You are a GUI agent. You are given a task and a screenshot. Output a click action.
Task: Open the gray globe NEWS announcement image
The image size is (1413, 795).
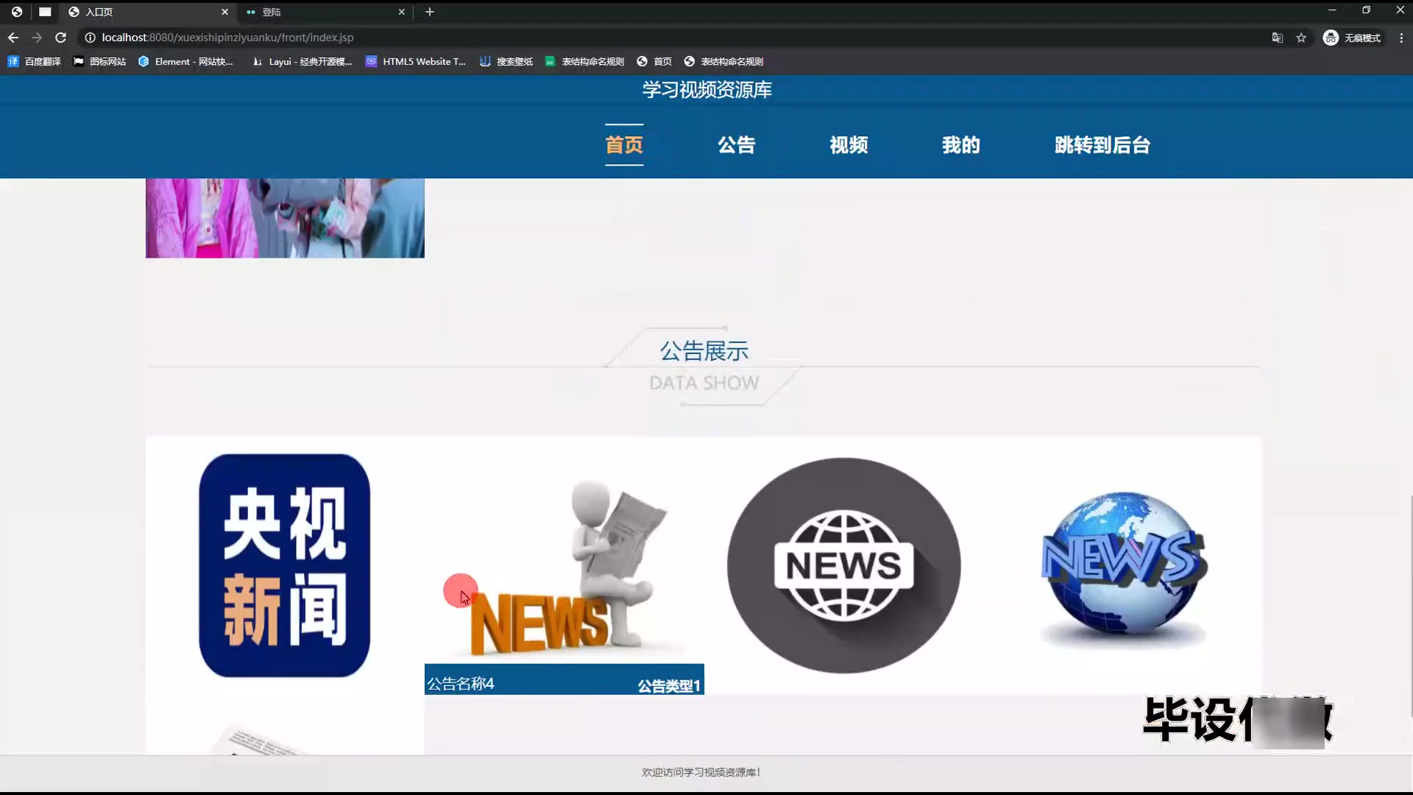[843, 565]
